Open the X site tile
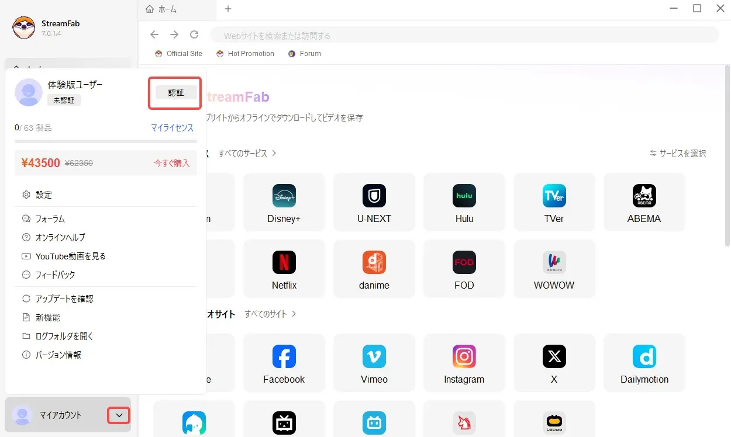731x437 pixels. [x=554, y=363]
